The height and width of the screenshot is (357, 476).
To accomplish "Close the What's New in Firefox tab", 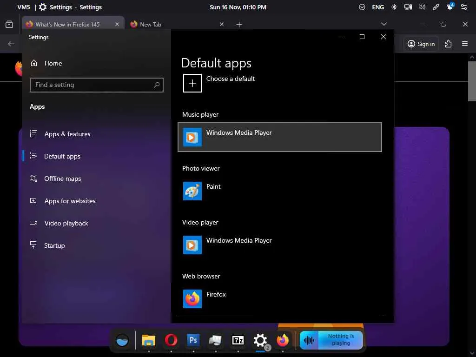I will point(117,24).
